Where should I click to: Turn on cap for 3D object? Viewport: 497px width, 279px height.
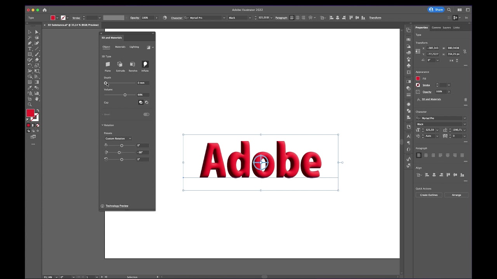coord(141,102)
